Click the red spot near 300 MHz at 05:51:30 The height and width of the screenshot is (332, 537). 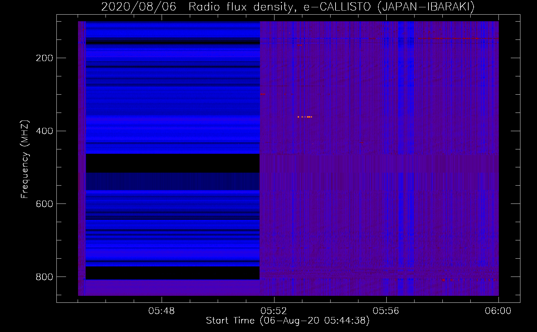tap(263, 94)
